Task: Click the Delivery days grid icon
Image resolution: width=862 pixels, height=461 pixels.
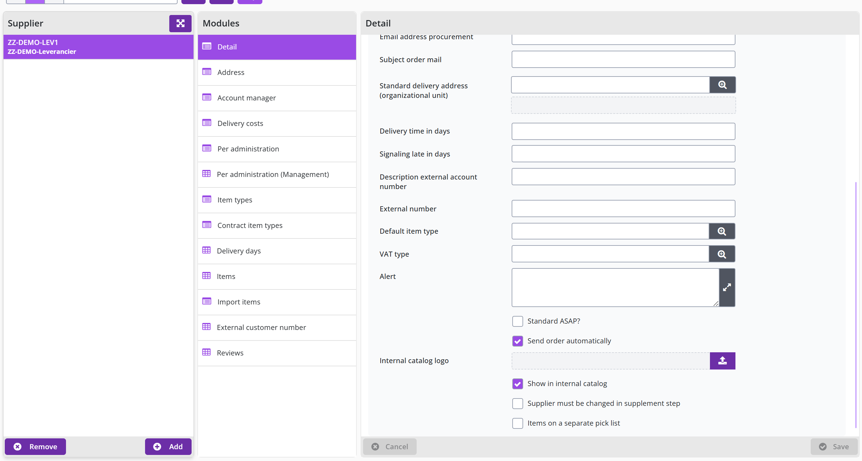Action: [x=207, y=250]
